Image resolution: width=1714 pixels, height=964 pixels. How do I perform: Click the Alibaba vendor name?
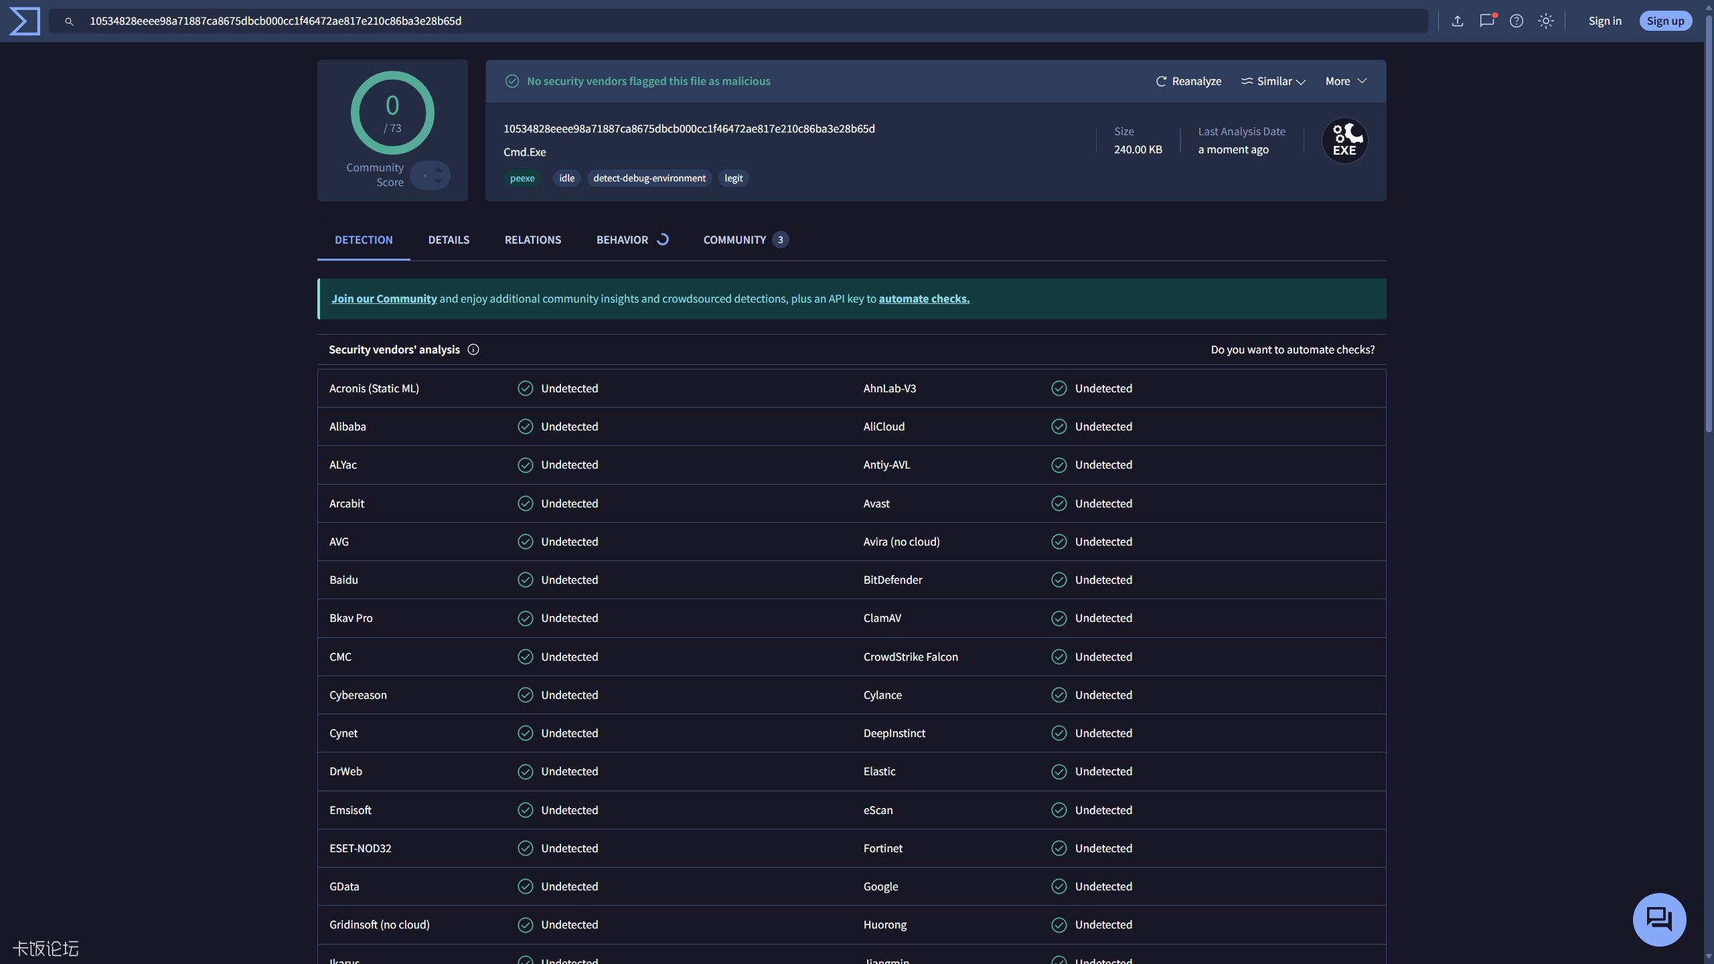347,426
